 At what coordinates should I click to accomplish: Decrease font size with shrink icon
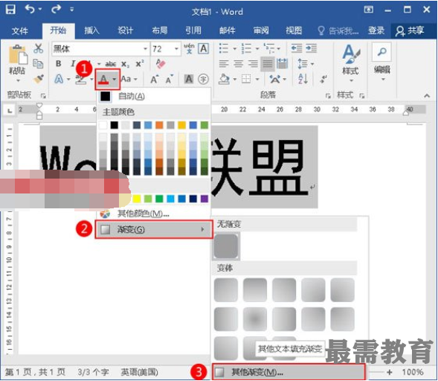tap(170, 80)
